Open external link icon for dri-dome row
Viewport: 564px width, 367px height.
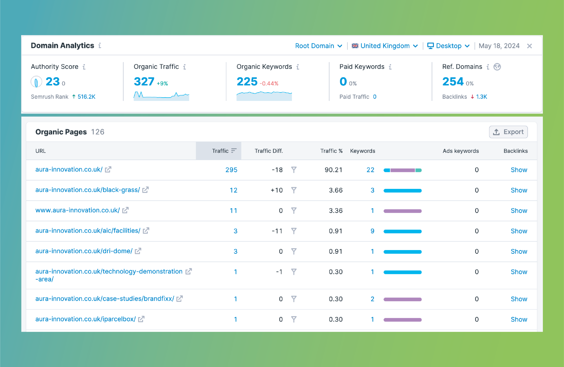pos(138,251)
